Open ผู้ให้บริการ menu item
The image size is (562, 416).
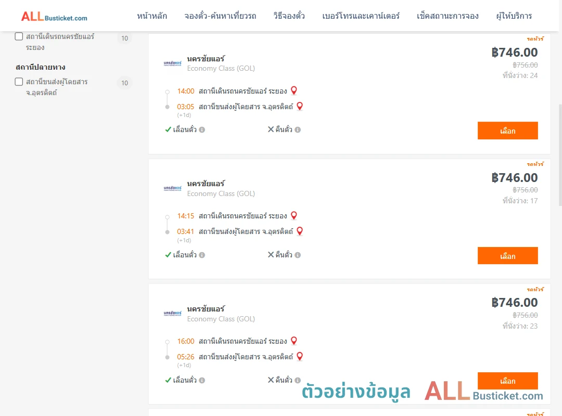514,16
